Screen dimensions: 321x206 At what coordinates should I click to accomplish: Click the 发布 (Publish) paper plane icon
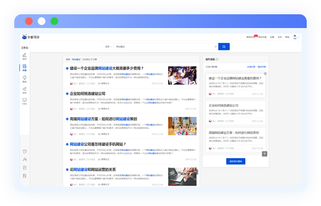click(x=24, y=90)
